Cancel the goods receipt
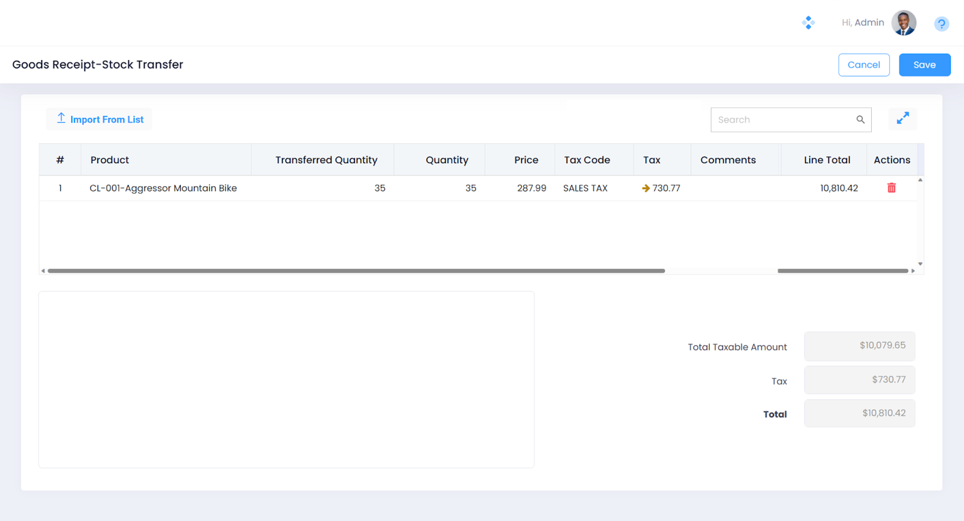This screenshot has width=964, height=521. point(863,65)
